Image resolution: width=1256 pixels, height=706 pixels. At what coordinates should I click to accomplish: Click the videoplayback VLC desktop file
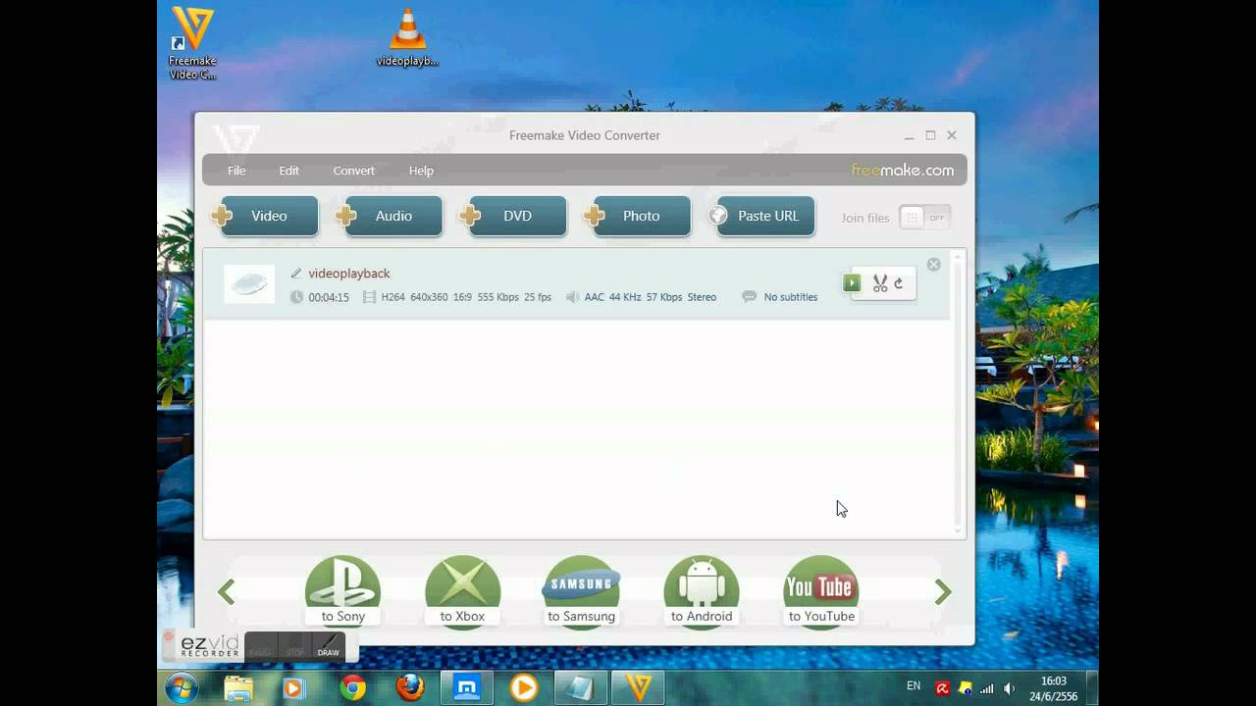coord(407,37)
